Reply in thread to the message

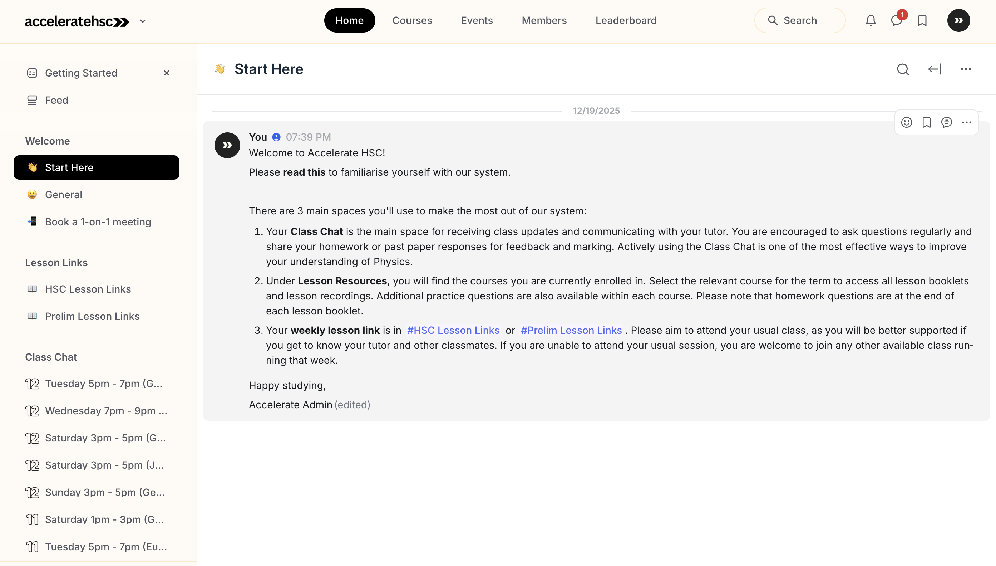point(946,122)
